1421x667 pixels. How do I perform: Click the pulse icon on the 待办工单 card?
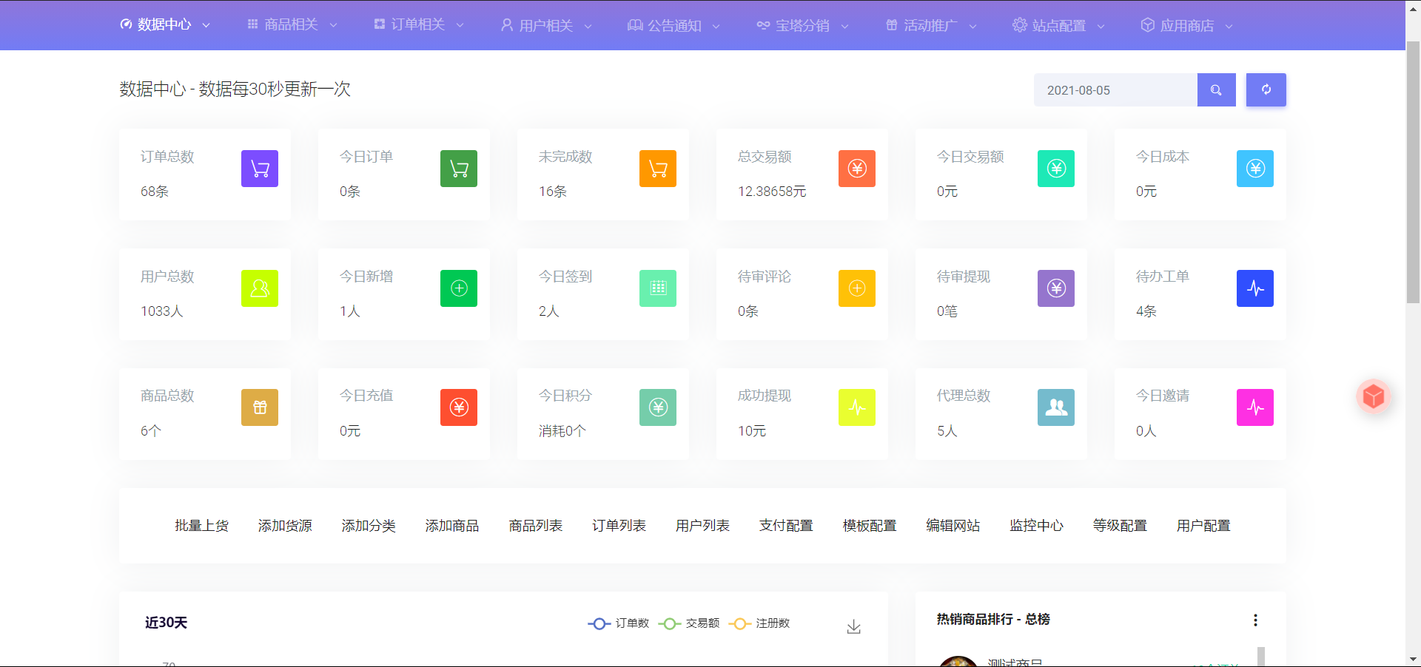click(x=1254, y=288)
